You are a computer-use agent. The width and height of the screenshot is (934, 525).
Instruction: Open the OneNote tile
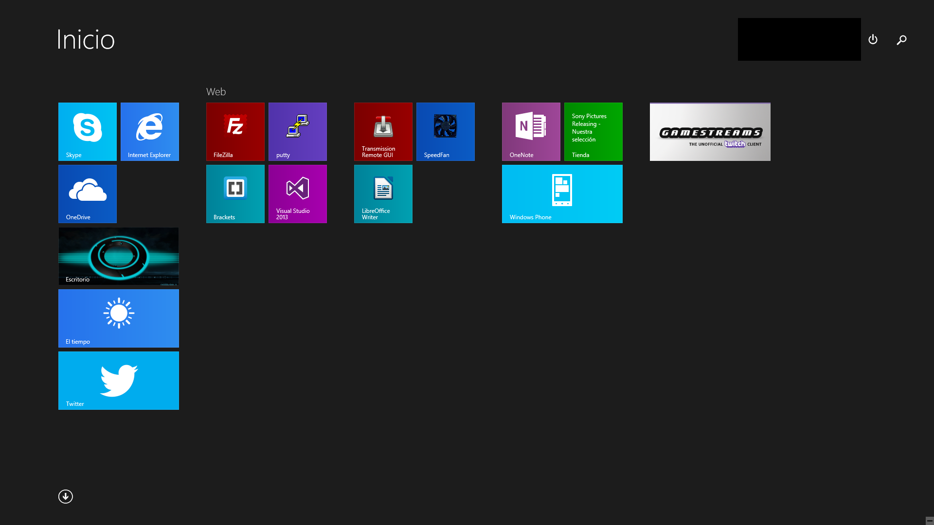coord(531,132)
